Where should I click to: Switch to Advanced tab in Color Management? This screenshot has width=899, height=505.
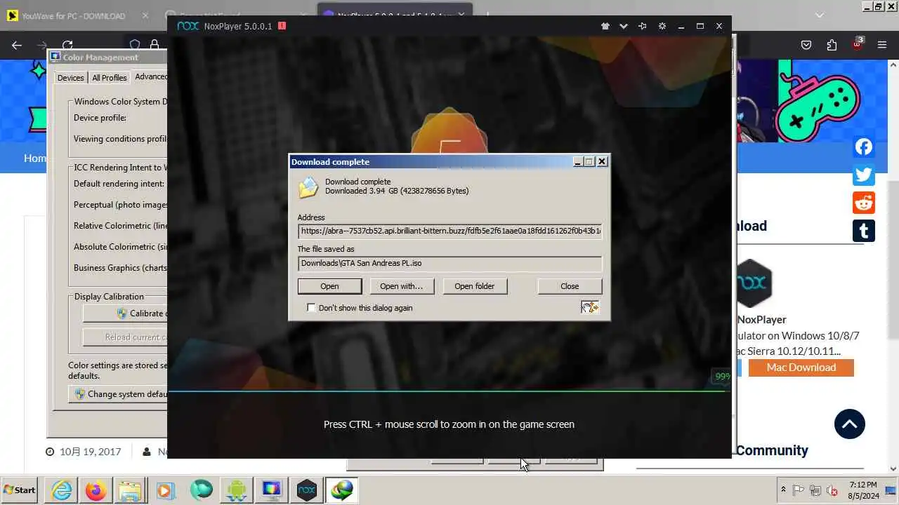point(150,77)
